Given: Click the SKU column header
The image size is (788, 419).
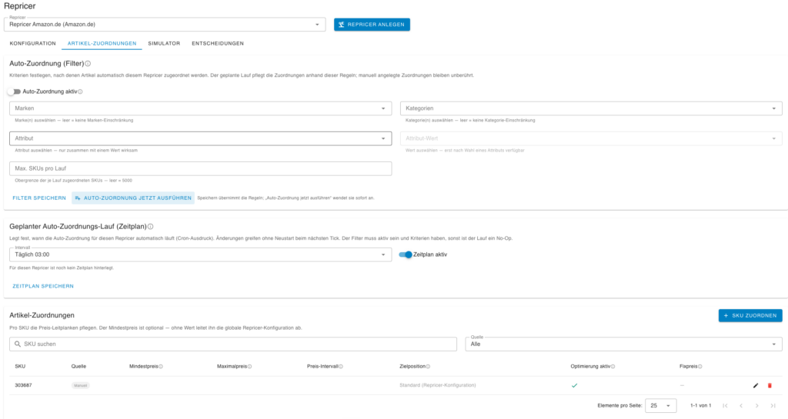Looking at the screenshot, I should (20, 367).
